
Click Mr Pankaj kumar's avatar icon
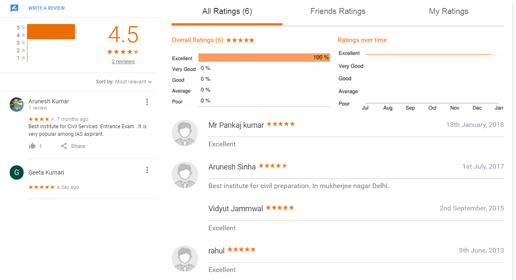coord(185,133)
